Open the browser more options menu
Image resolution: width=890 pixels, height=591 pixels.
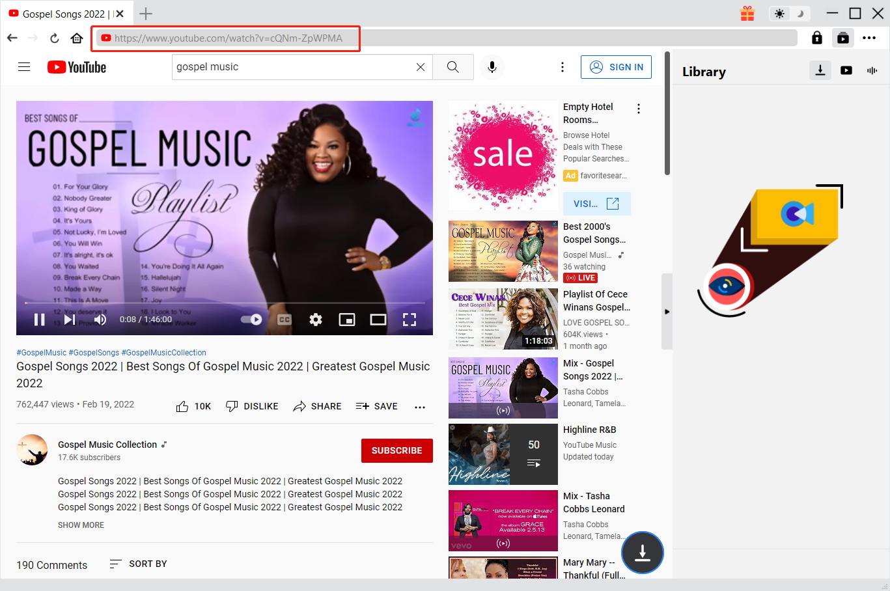869,38
